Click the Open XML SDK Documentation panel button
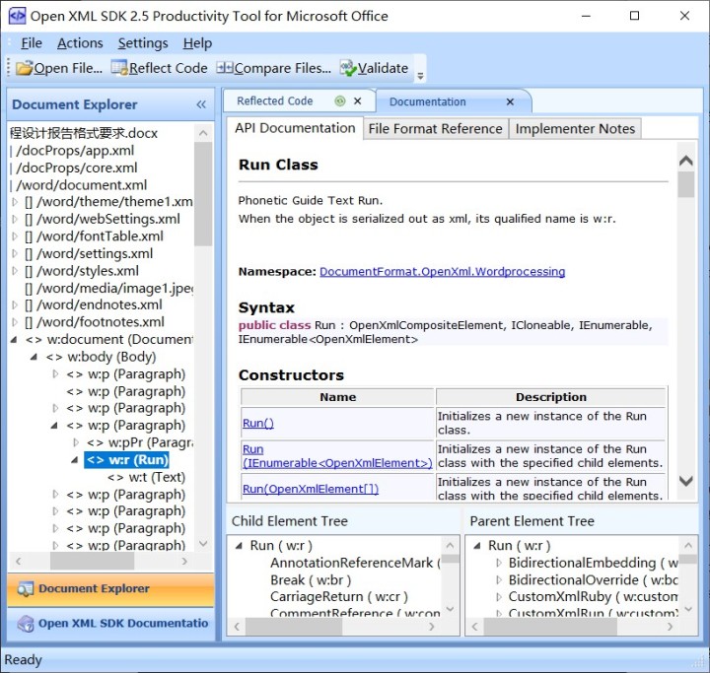 [110, 624]
